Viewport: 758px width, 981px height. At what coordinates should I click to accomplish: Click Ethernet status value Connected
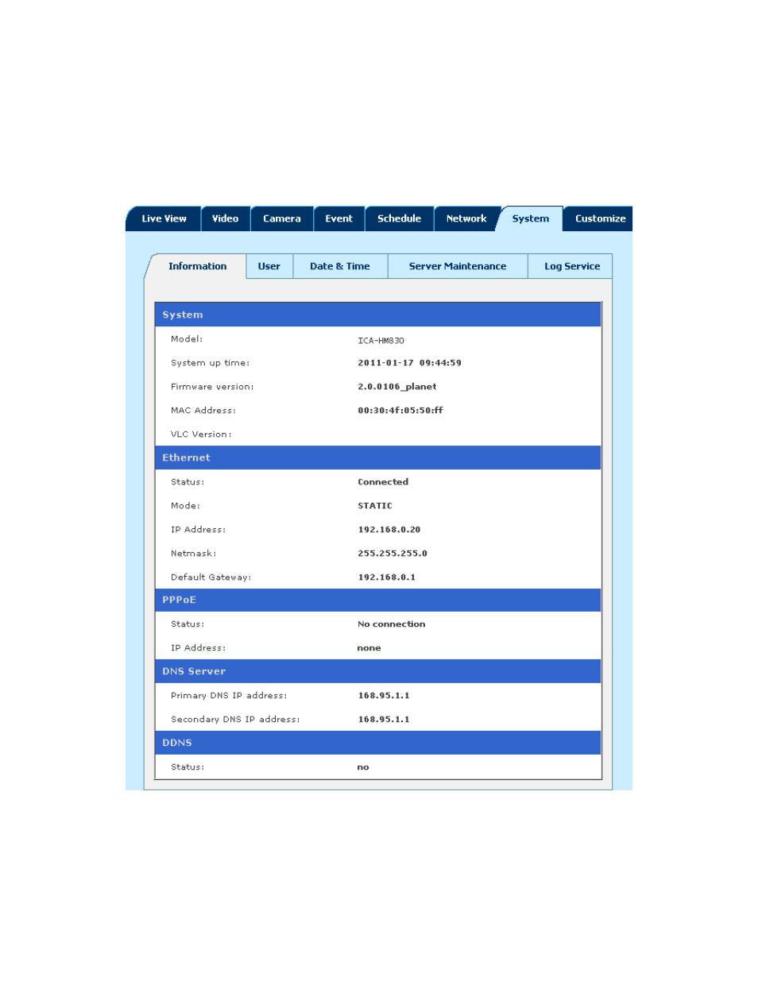click(x=383, y=482)
